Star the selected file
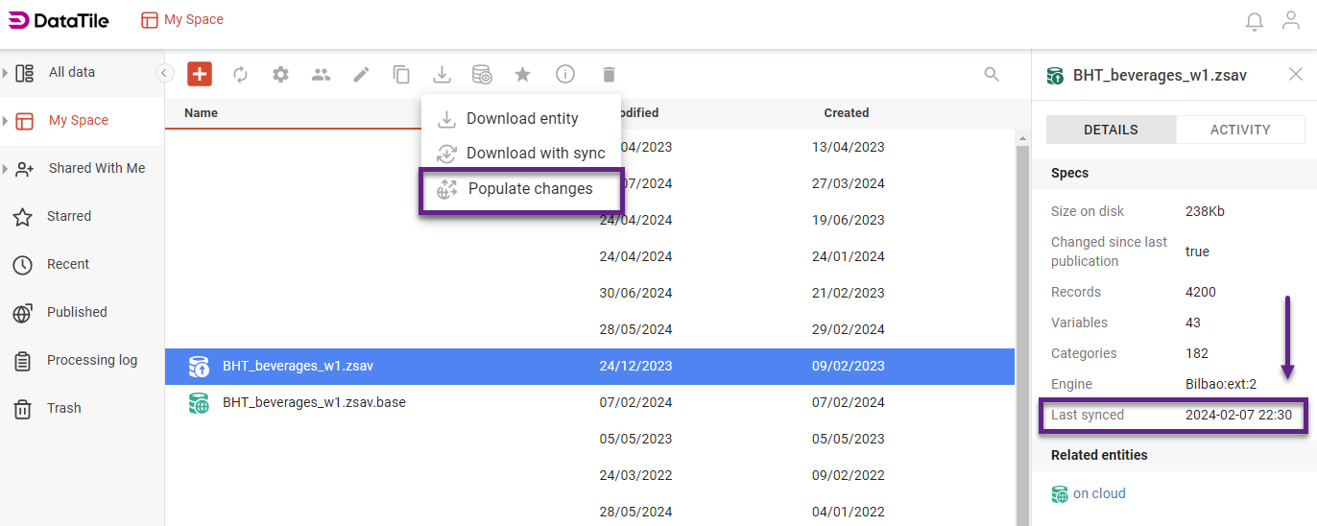This screenshot has width=1317, height=526. (522, 74)
